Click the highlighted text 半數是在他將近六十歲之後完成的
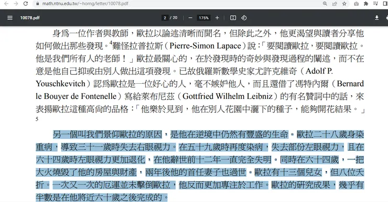Viewport: 388px width, 202px height. tap(100, 197)
